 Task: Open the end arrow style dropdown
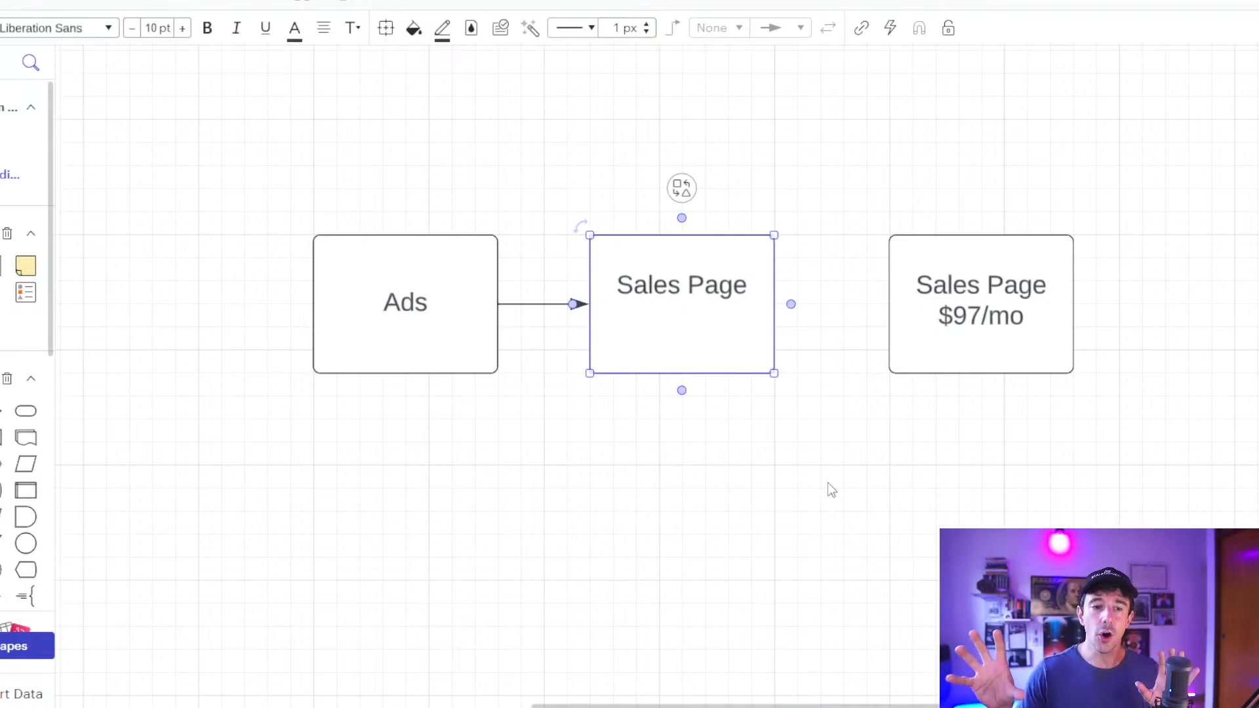click(781, 28)
